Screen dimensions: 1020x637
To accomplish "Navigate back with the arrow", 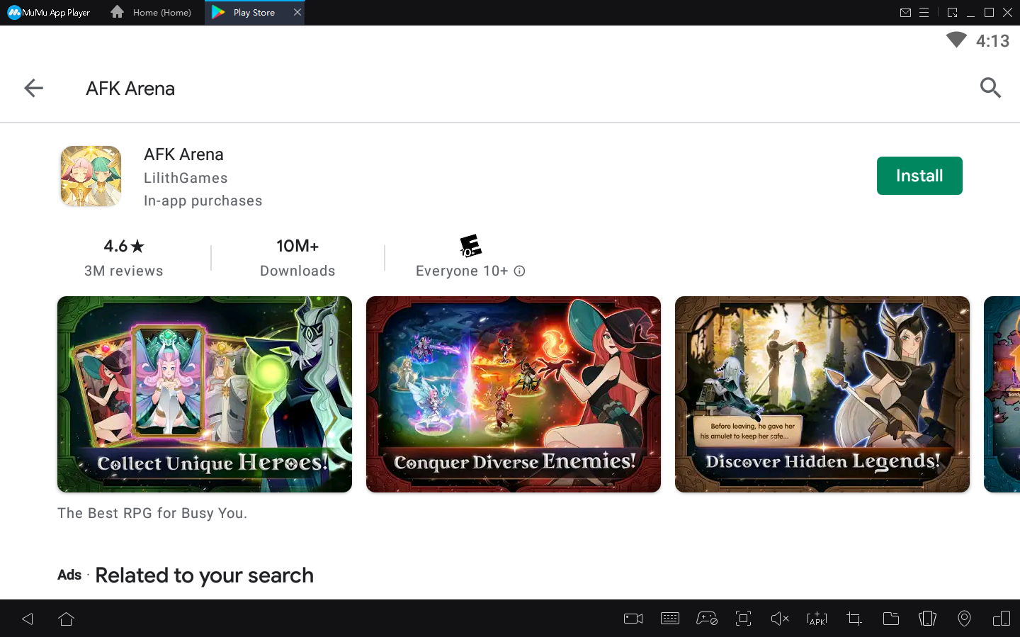I will pos(33,88).
